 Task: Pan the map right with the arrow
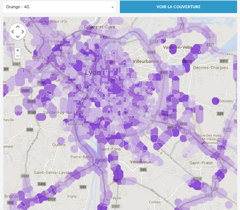[x=24, y=32]
